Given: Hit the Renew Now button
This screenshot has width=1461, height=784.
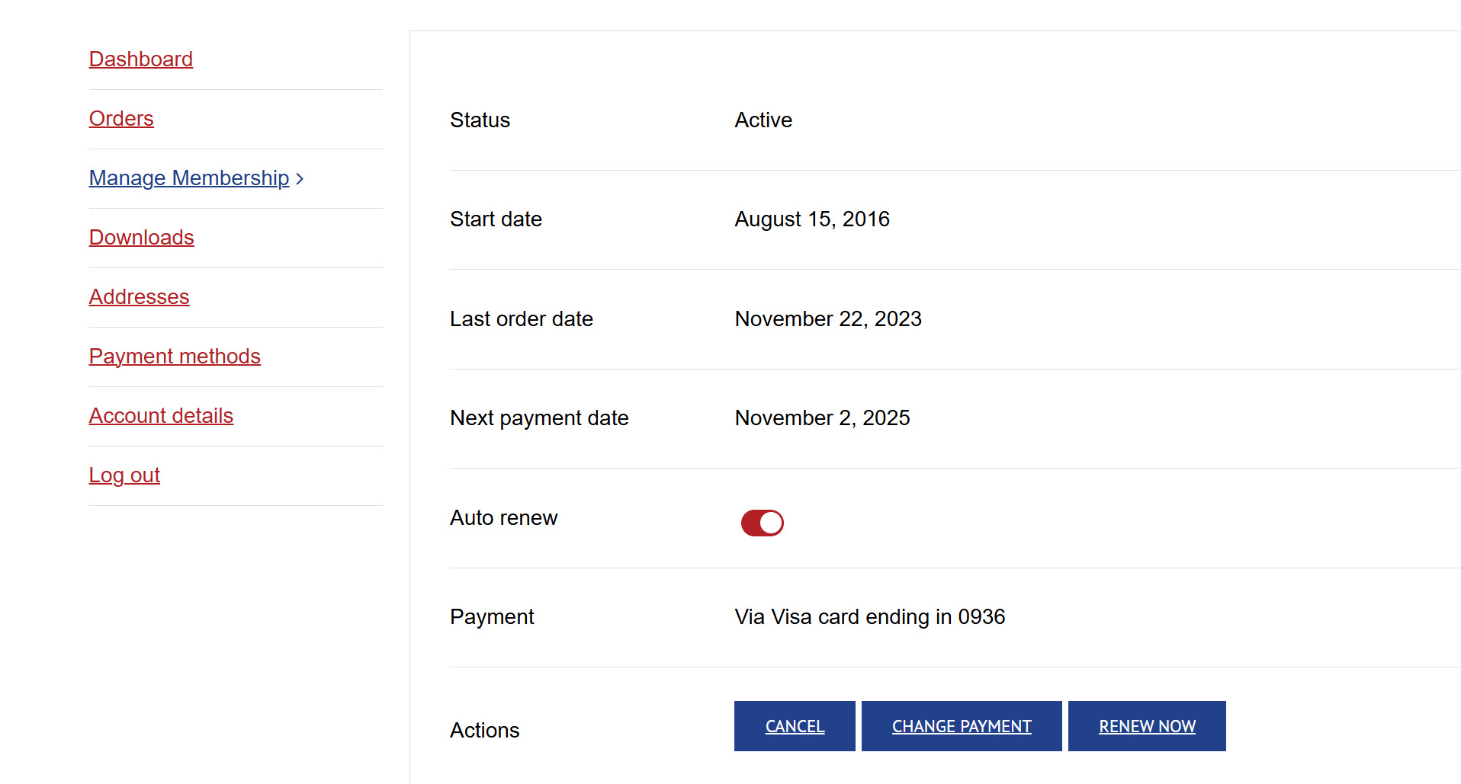Looking at the screenshot, I should (x=1146, y=726).
